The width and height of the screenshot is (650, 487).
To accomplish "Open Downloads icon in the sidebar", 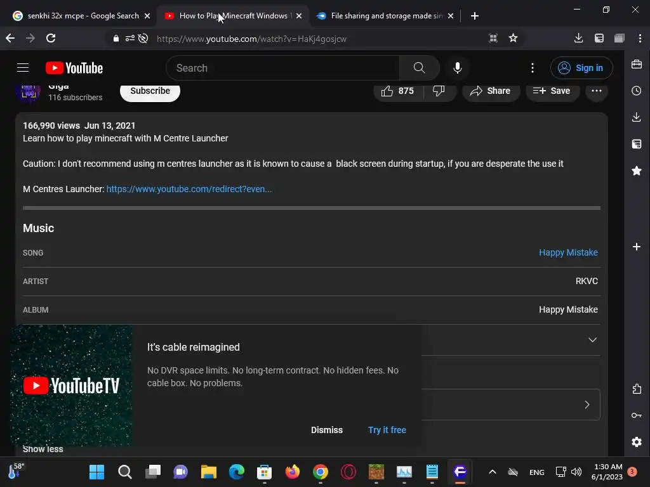I will (x=637, y=117).
